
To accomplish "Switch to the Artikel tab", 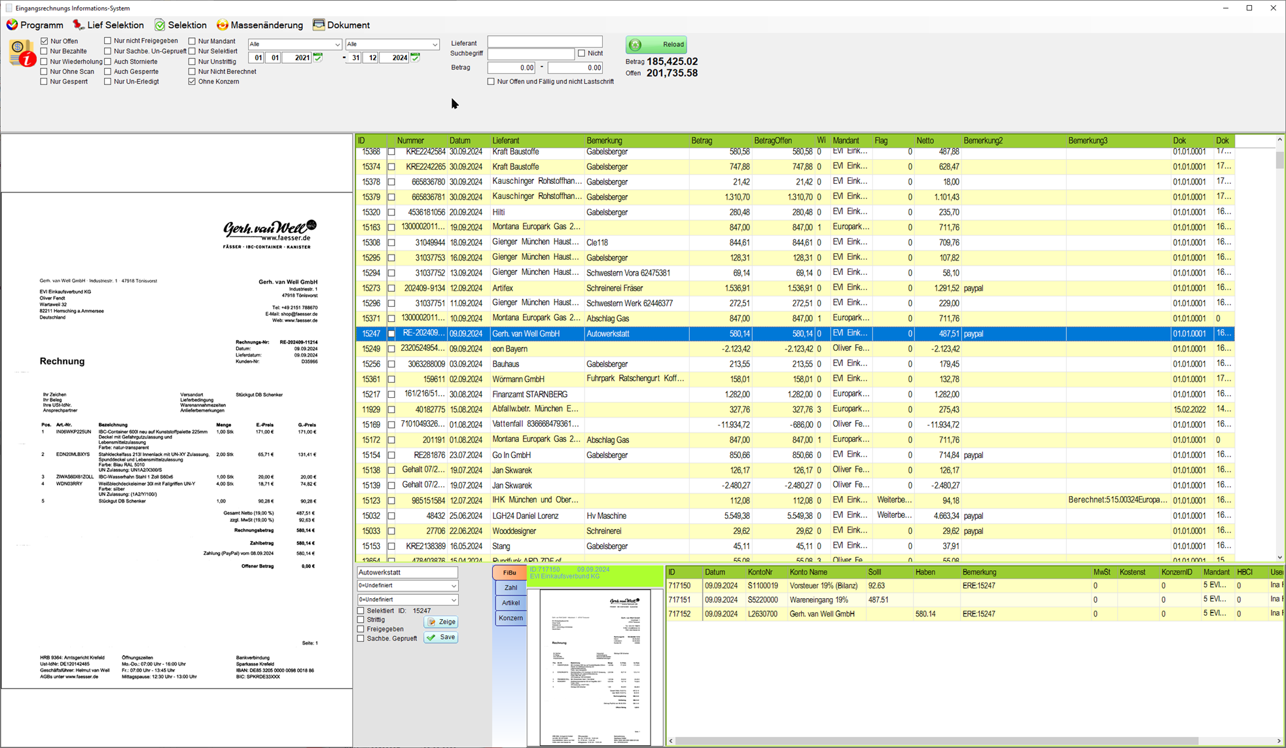I will click(510, 603).
